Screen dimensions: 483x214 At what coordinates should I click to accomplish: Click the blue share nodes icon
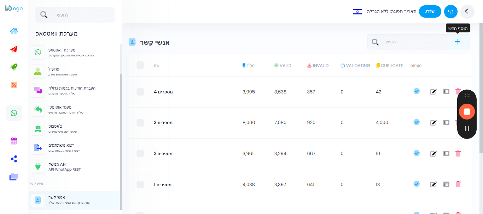(x=14, y=159)
